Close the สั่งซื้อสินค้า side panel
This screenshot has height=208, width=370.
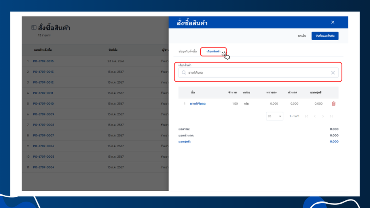[333, 22]
